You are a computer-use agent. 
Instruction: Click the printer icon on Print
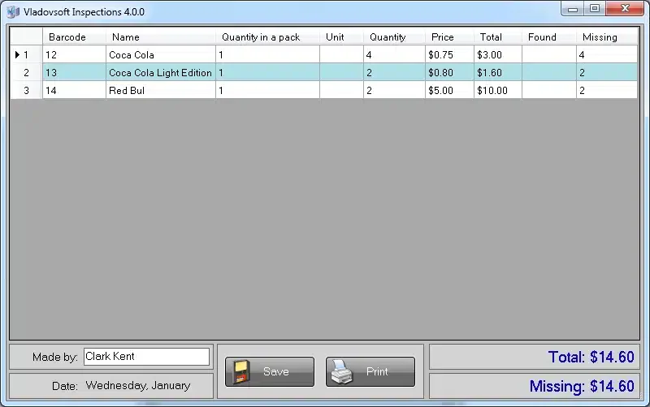pyautogui.click(x=342, y=371)
